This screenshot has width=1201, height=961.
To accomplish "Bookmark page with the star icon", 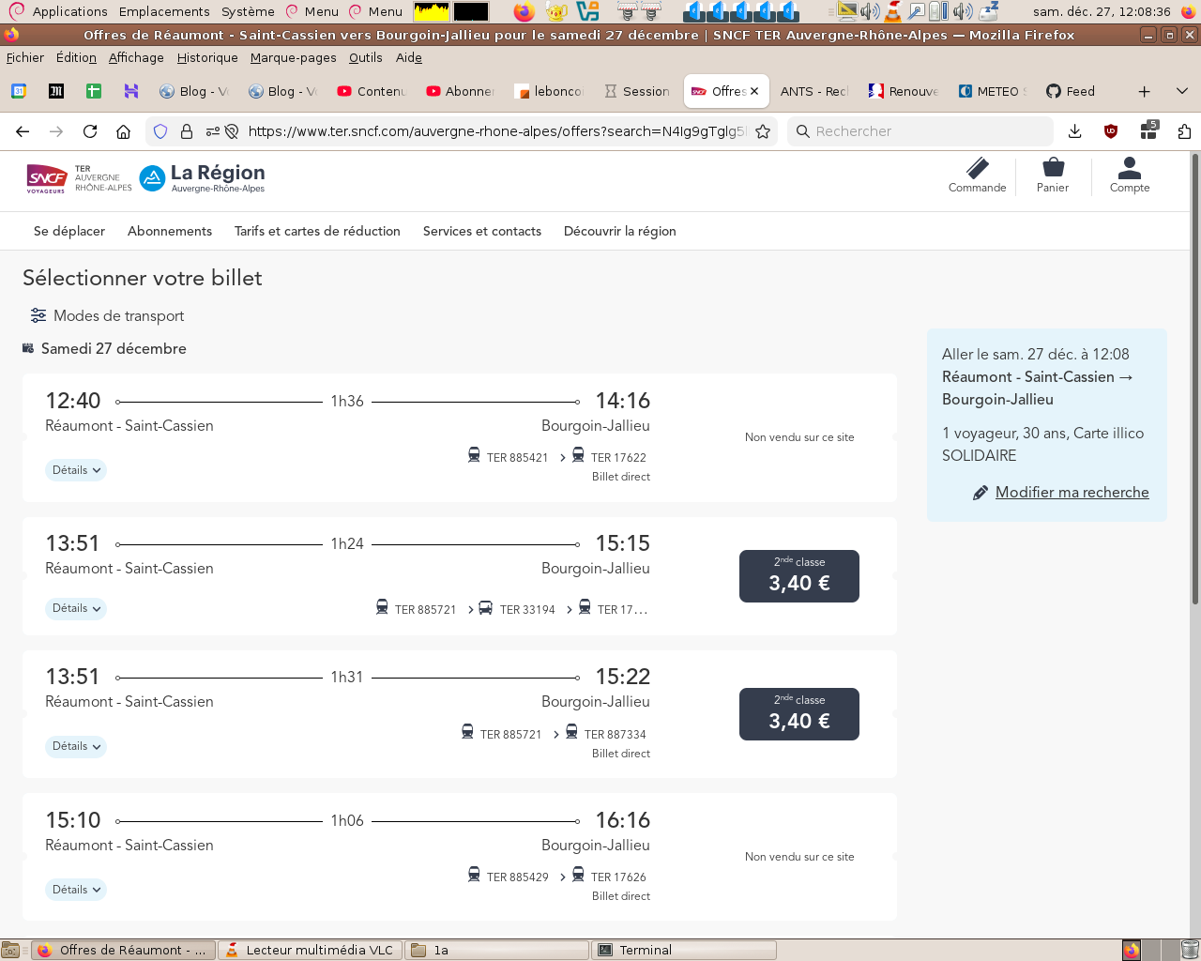I will pos(763,131).
